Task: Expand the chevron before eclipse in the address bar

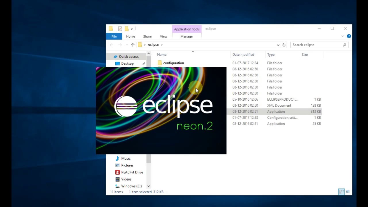Action: (145, 45)
